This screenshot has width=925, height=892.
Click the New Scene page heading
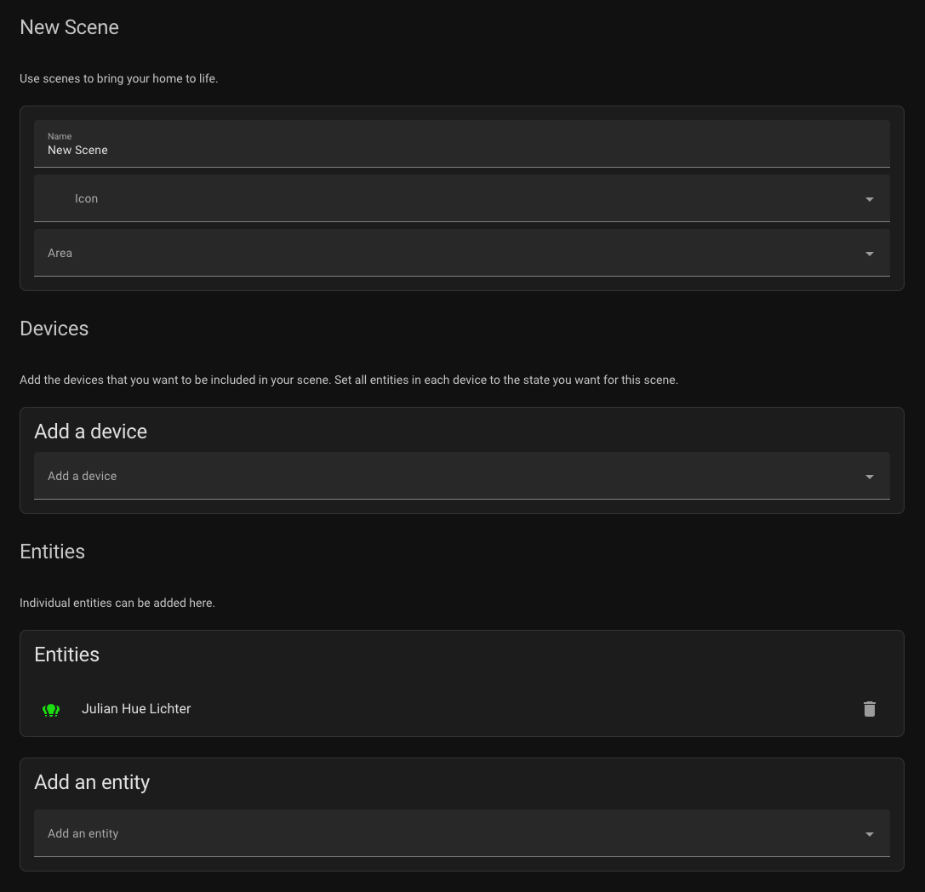[69, 27]
